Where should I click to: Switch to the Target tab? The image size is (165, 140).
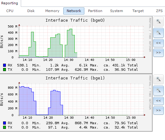tap(138, 11)
